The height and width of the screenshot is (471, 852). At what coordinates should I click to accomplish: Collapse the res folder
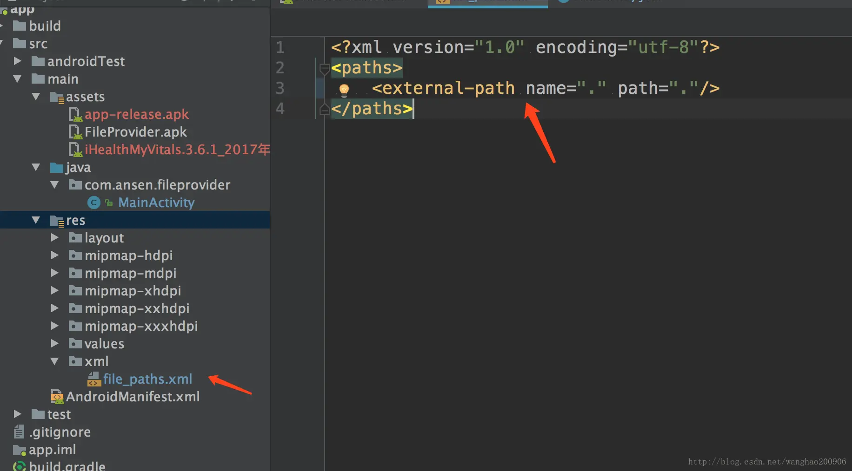tap(36, 220)
